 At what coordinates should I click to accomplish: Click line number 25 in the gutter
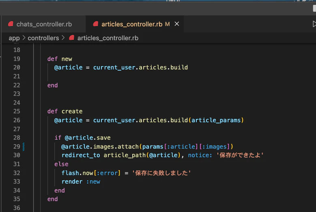17,111
